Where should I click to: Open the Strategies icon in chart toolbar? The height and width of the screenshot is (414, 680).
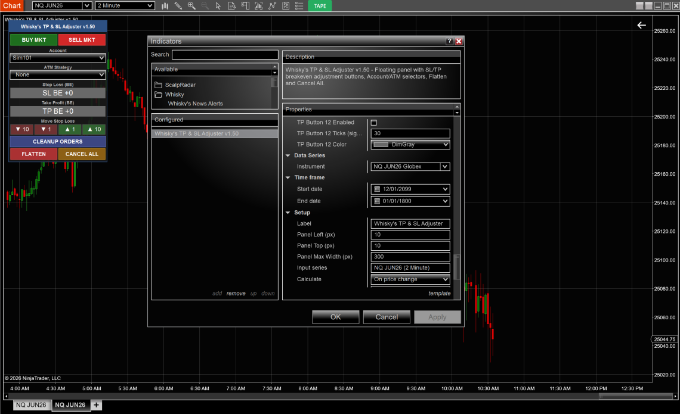(x=286, y=6)
